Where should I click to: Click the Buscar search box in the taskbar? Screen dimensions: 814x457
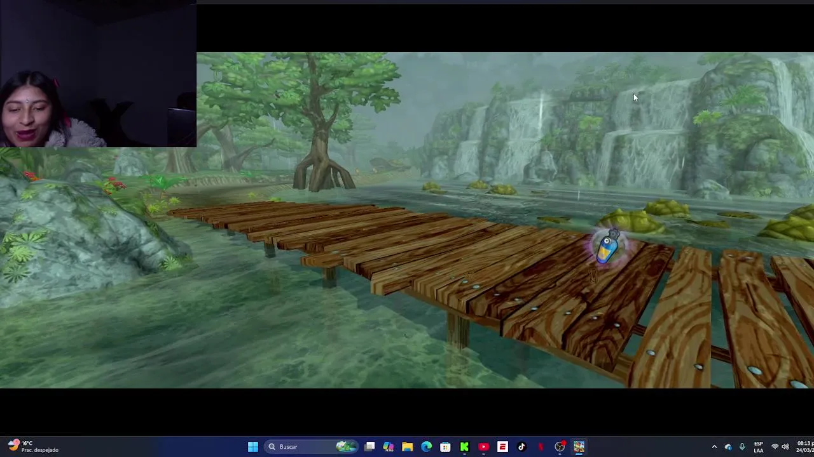[x=312, y=447]
